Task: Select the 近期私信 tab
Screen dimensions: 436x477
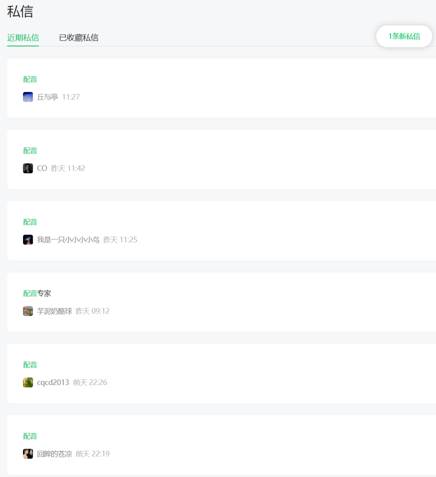Action: click(x=23, y=38)
